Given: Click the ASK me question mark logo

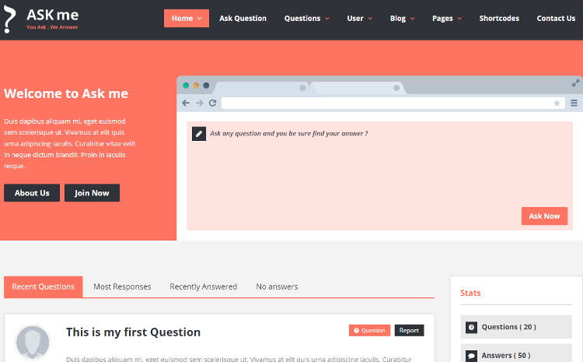Looking at the screenshot, I should pos(9,19).
